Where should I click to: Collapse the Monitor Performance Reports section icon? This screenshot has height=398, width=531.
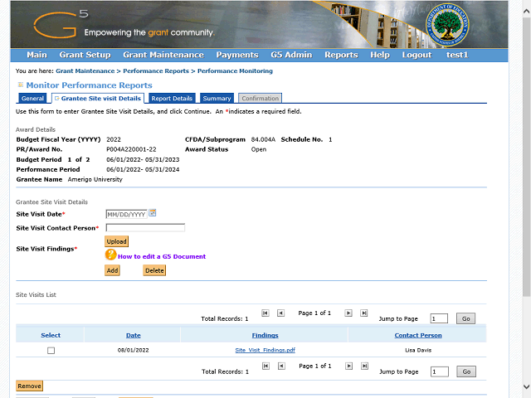[x=20, y=85]
